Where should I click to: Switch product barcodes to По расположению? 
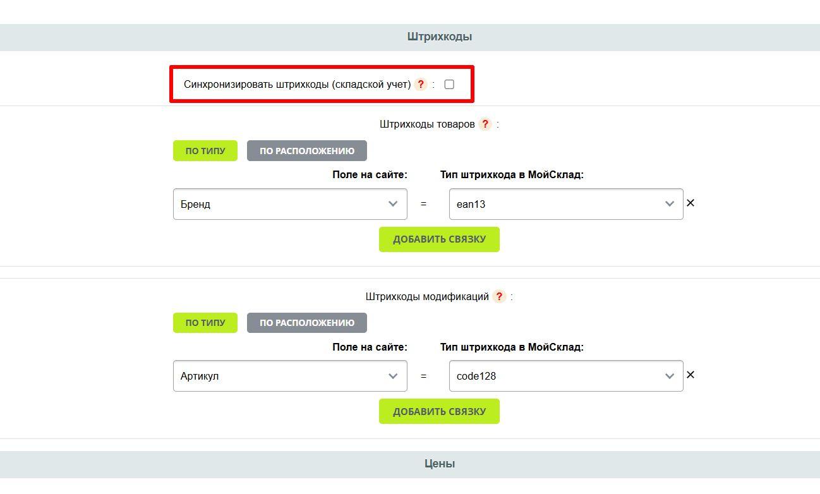307,151
